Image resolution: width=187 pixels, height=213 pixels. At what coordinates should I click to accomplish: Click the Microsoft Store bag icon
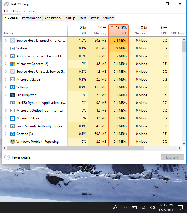coord(13,118)
